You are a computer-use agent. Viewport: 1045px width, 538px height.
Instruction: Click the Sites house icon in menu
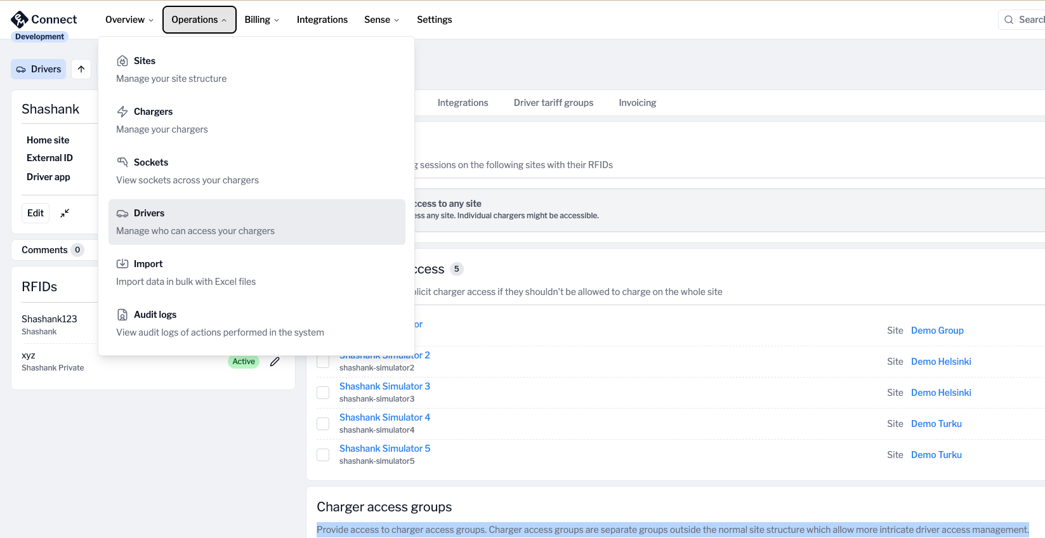(122, 61)
